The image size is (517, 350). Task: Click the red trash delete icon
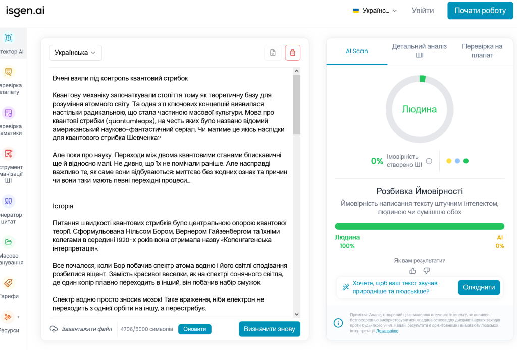coord(292,53)
